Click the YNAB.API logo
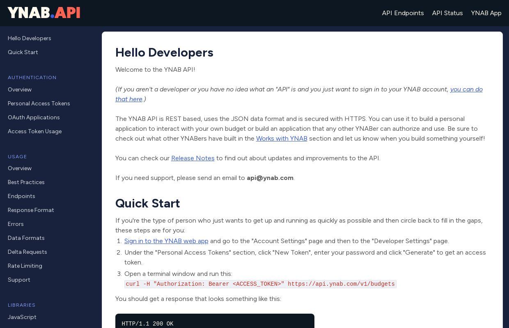Screen dimensions: 509x328 point(44,13)
